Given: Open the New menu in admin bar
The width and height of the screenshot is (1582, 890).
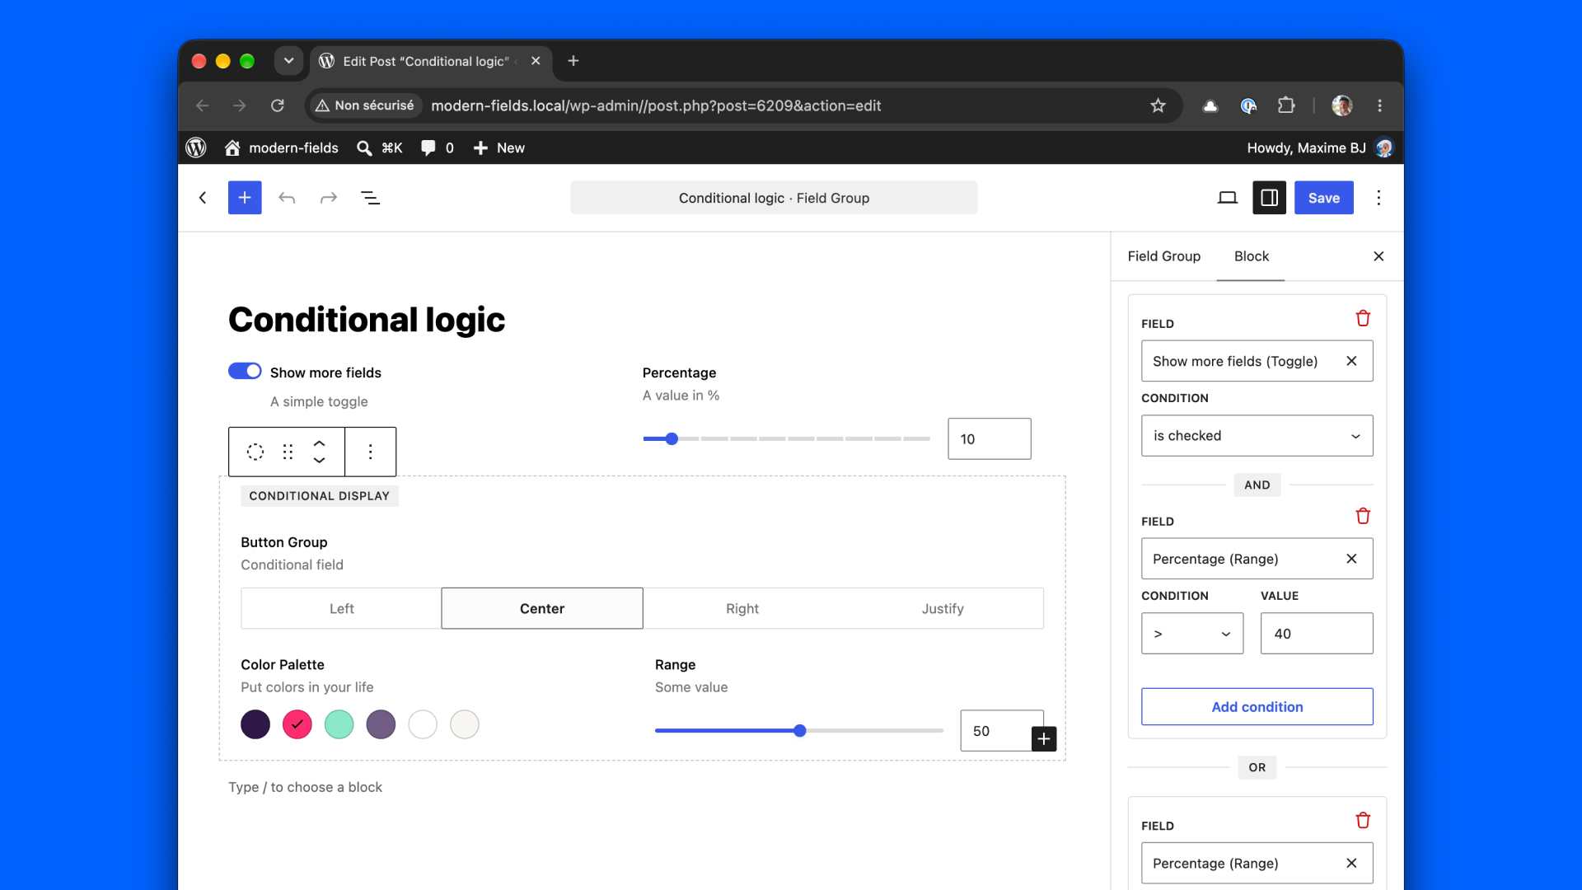Looking at the screenshot, I should point(499,148).
